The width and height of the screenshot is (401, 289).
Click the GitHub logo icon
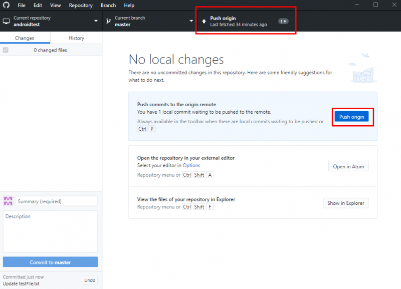[6, 5]
